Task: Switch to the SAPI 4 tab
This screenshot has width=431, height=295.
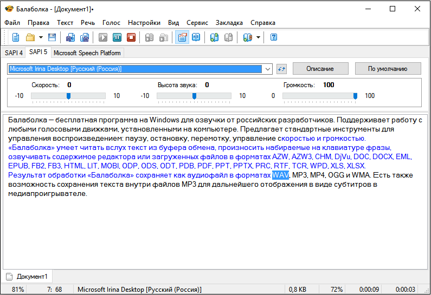Action: (x=14, y=53)
